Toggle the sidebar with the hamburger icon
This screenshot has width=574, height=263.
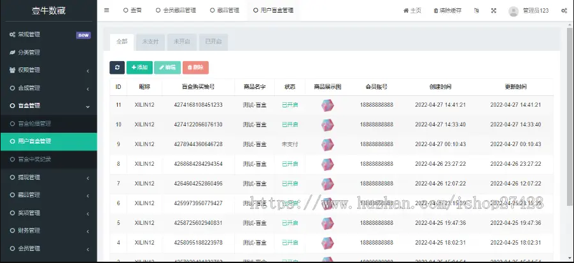[x=106, y=10]
